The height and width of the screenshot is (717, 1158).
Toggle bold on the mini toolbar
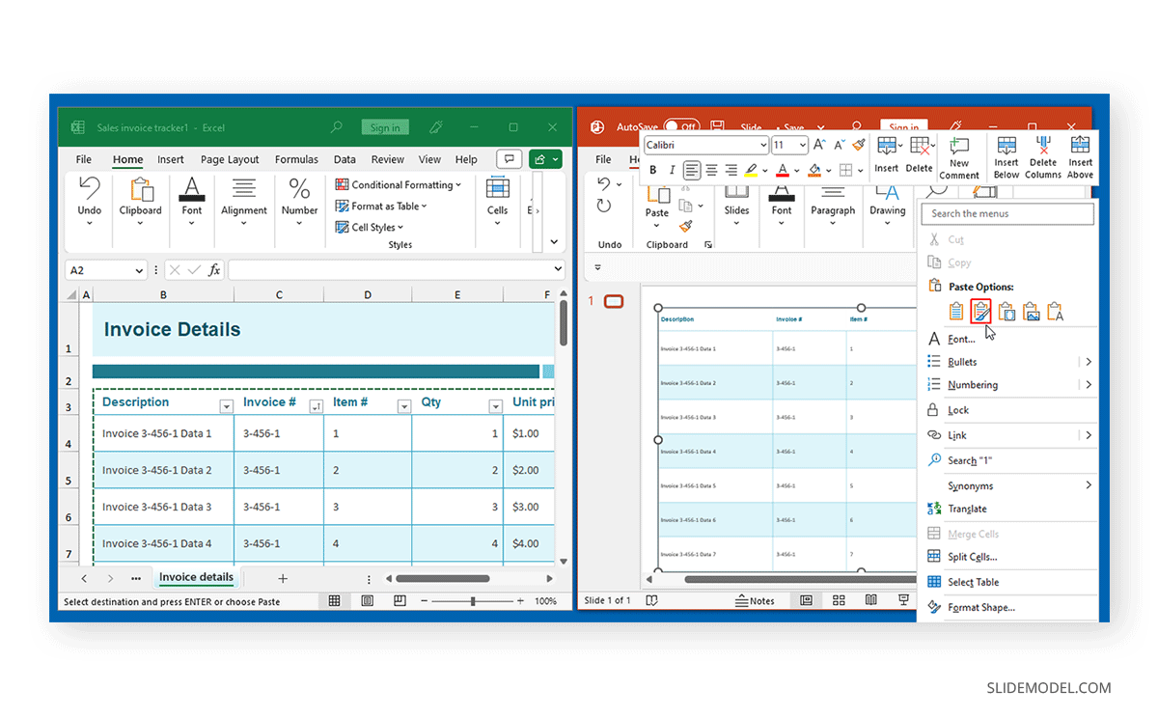[x=653, y=170]
